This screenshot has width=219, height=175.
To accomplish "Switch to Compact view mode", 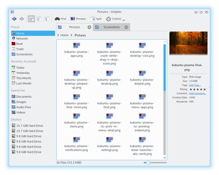I will click(39, 19).
